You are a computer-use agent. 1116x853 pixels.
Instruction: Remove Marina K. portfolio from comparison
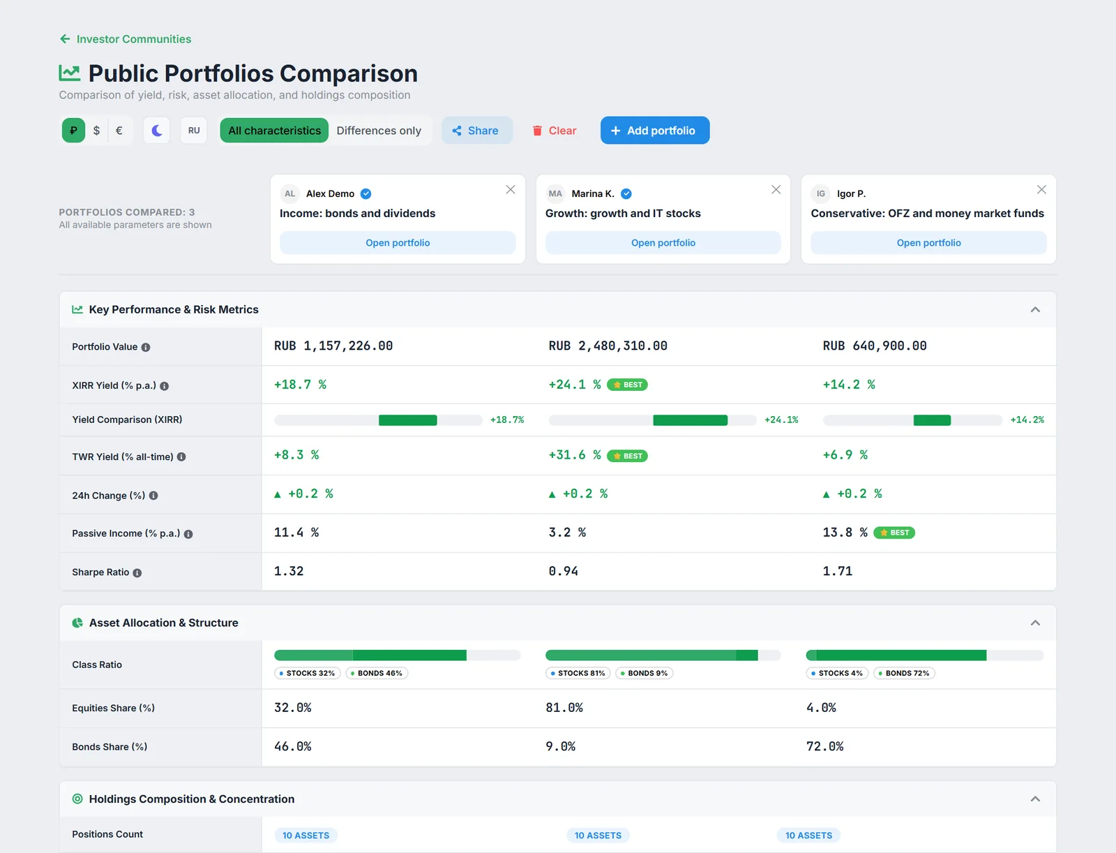pyautogui.click(x=776, y=190)
